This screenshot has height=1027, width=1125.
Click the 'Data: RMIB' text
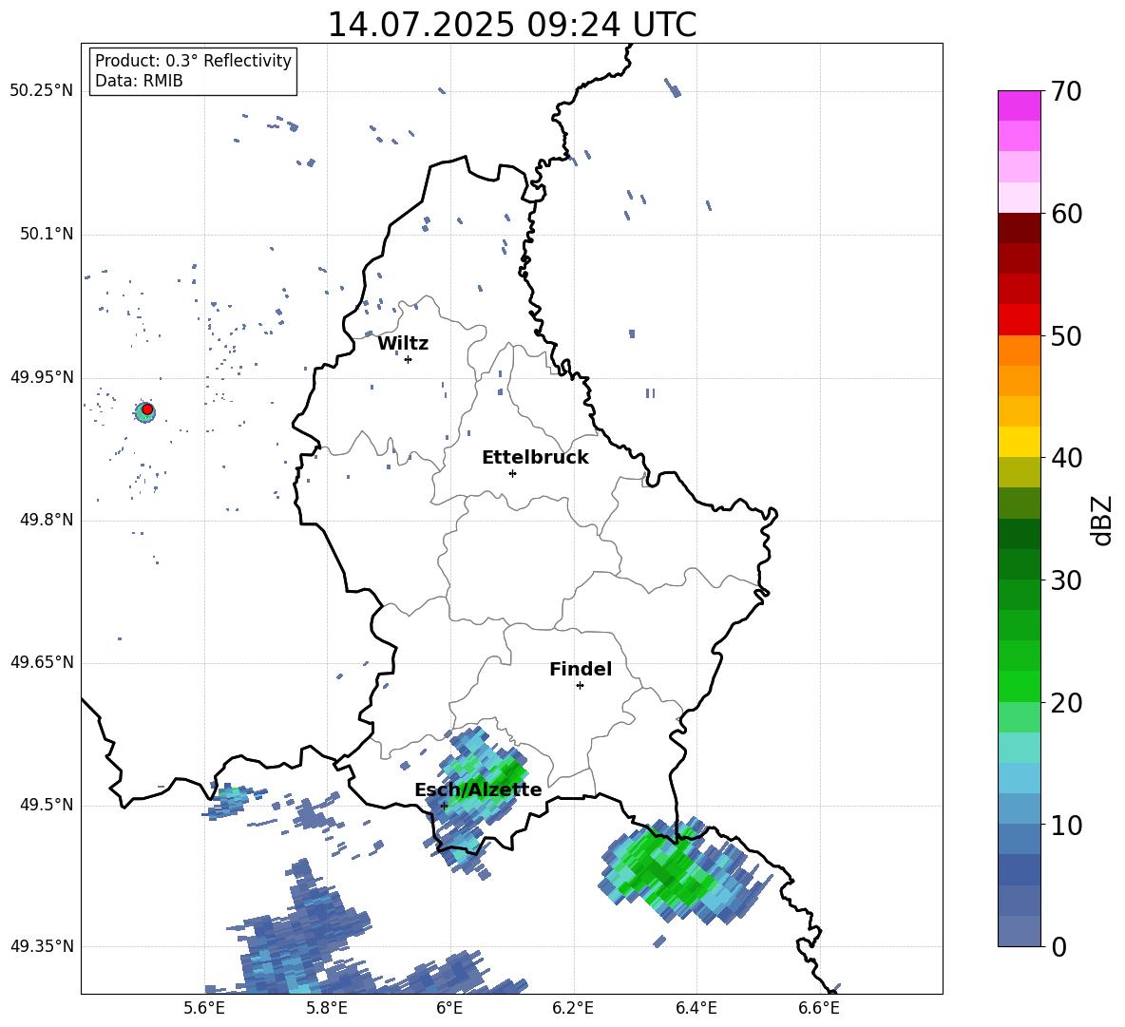tap(139, 81)
